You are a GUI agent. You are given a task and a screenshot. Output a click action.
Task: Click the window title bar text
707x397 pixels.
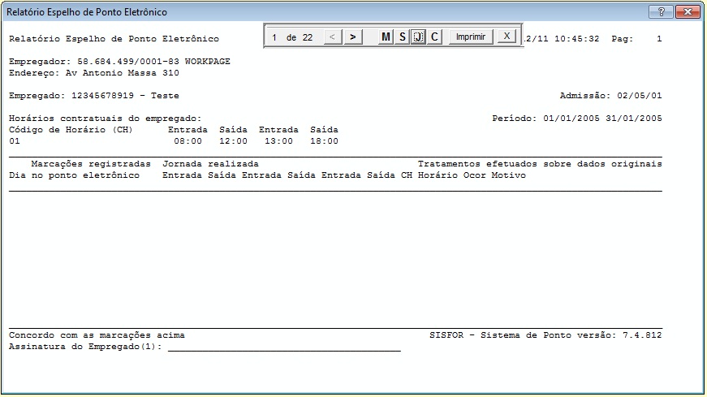[87, 12]
